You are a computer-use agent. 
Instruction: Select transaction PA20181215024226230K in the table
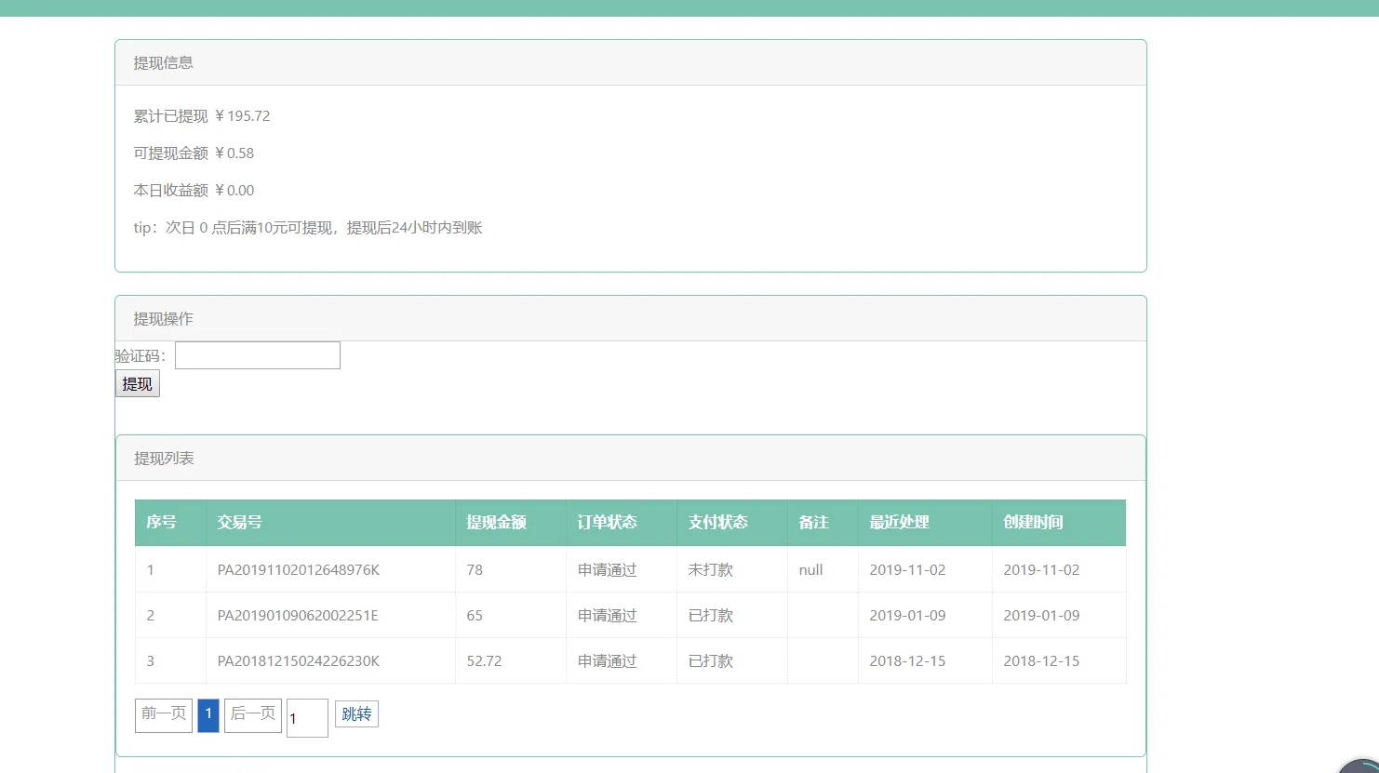[x=298, y=661]
